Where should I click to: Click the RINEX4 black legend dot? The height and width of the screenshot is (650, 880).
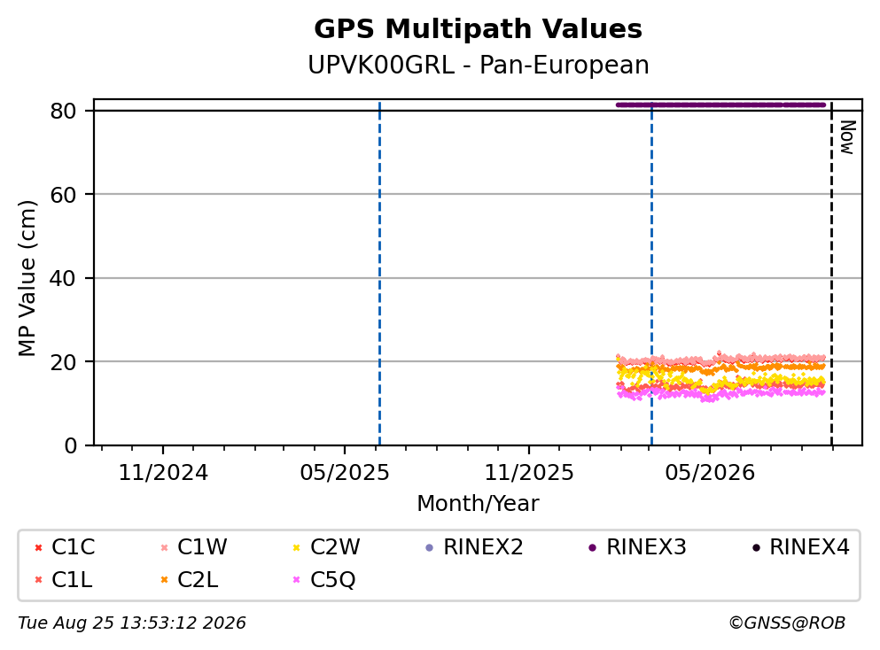click(756, 547)
